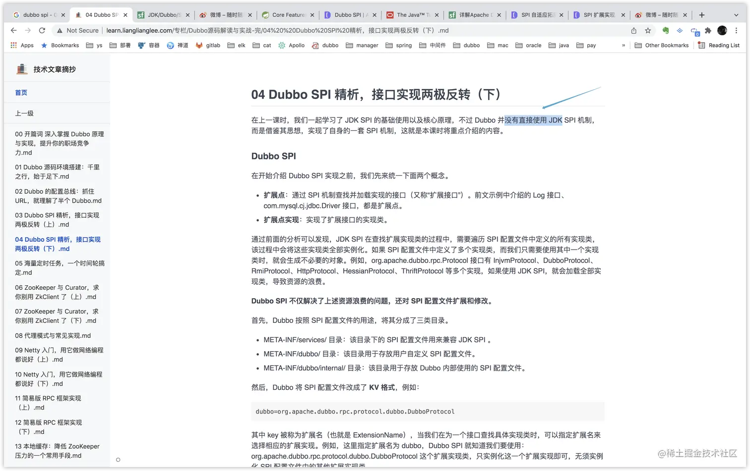Open the dubbo bookmark with pen icon
The height and width of the screenshot is (471, 750).
[325, 46]
